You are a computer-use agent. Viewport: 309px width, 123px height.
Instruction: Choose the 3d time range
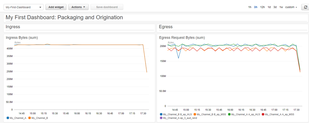tap(275, 7)
